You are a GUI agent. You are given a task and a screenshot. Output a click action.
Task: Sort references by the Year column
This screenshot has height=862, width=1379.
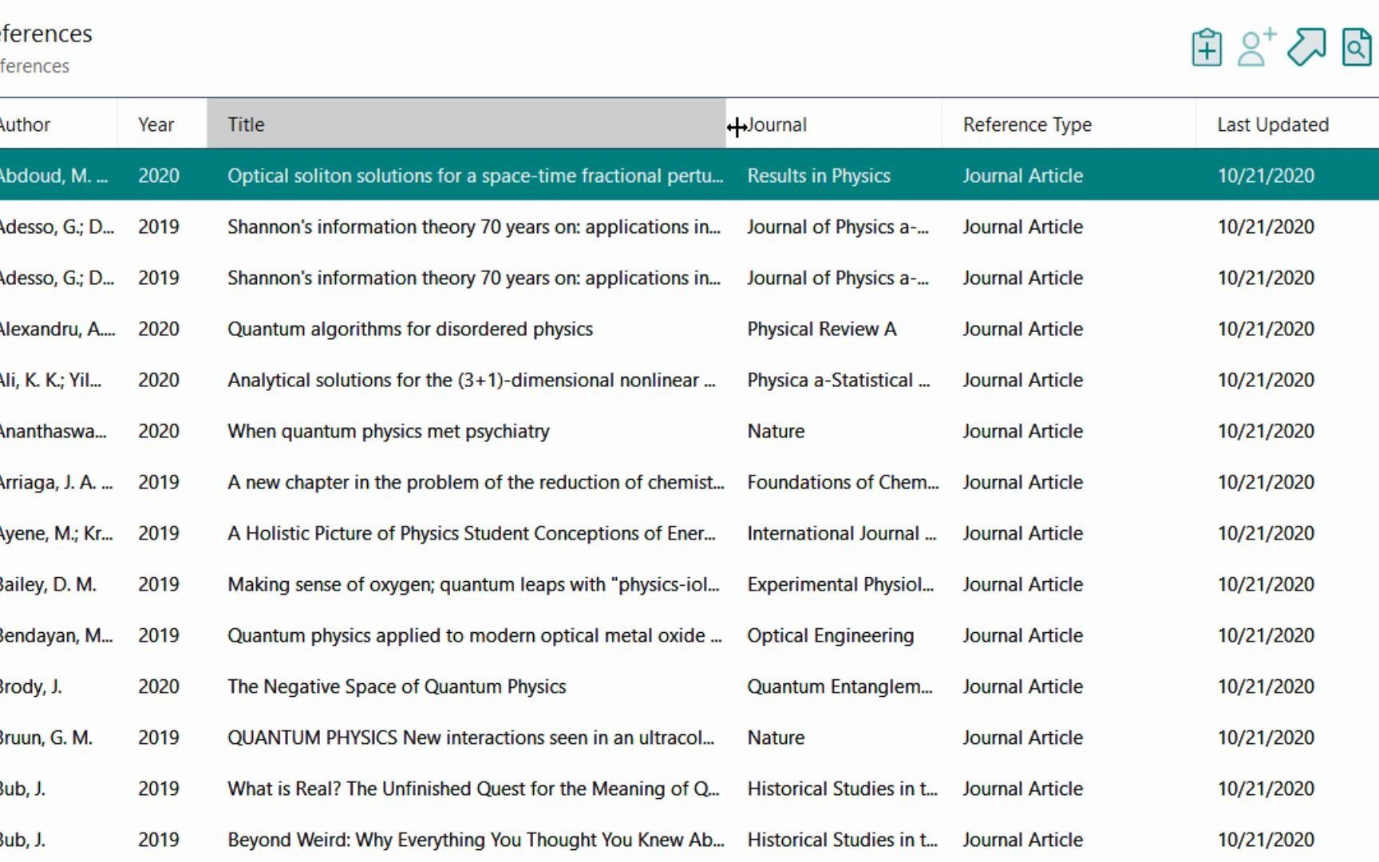tap(156, 125)
